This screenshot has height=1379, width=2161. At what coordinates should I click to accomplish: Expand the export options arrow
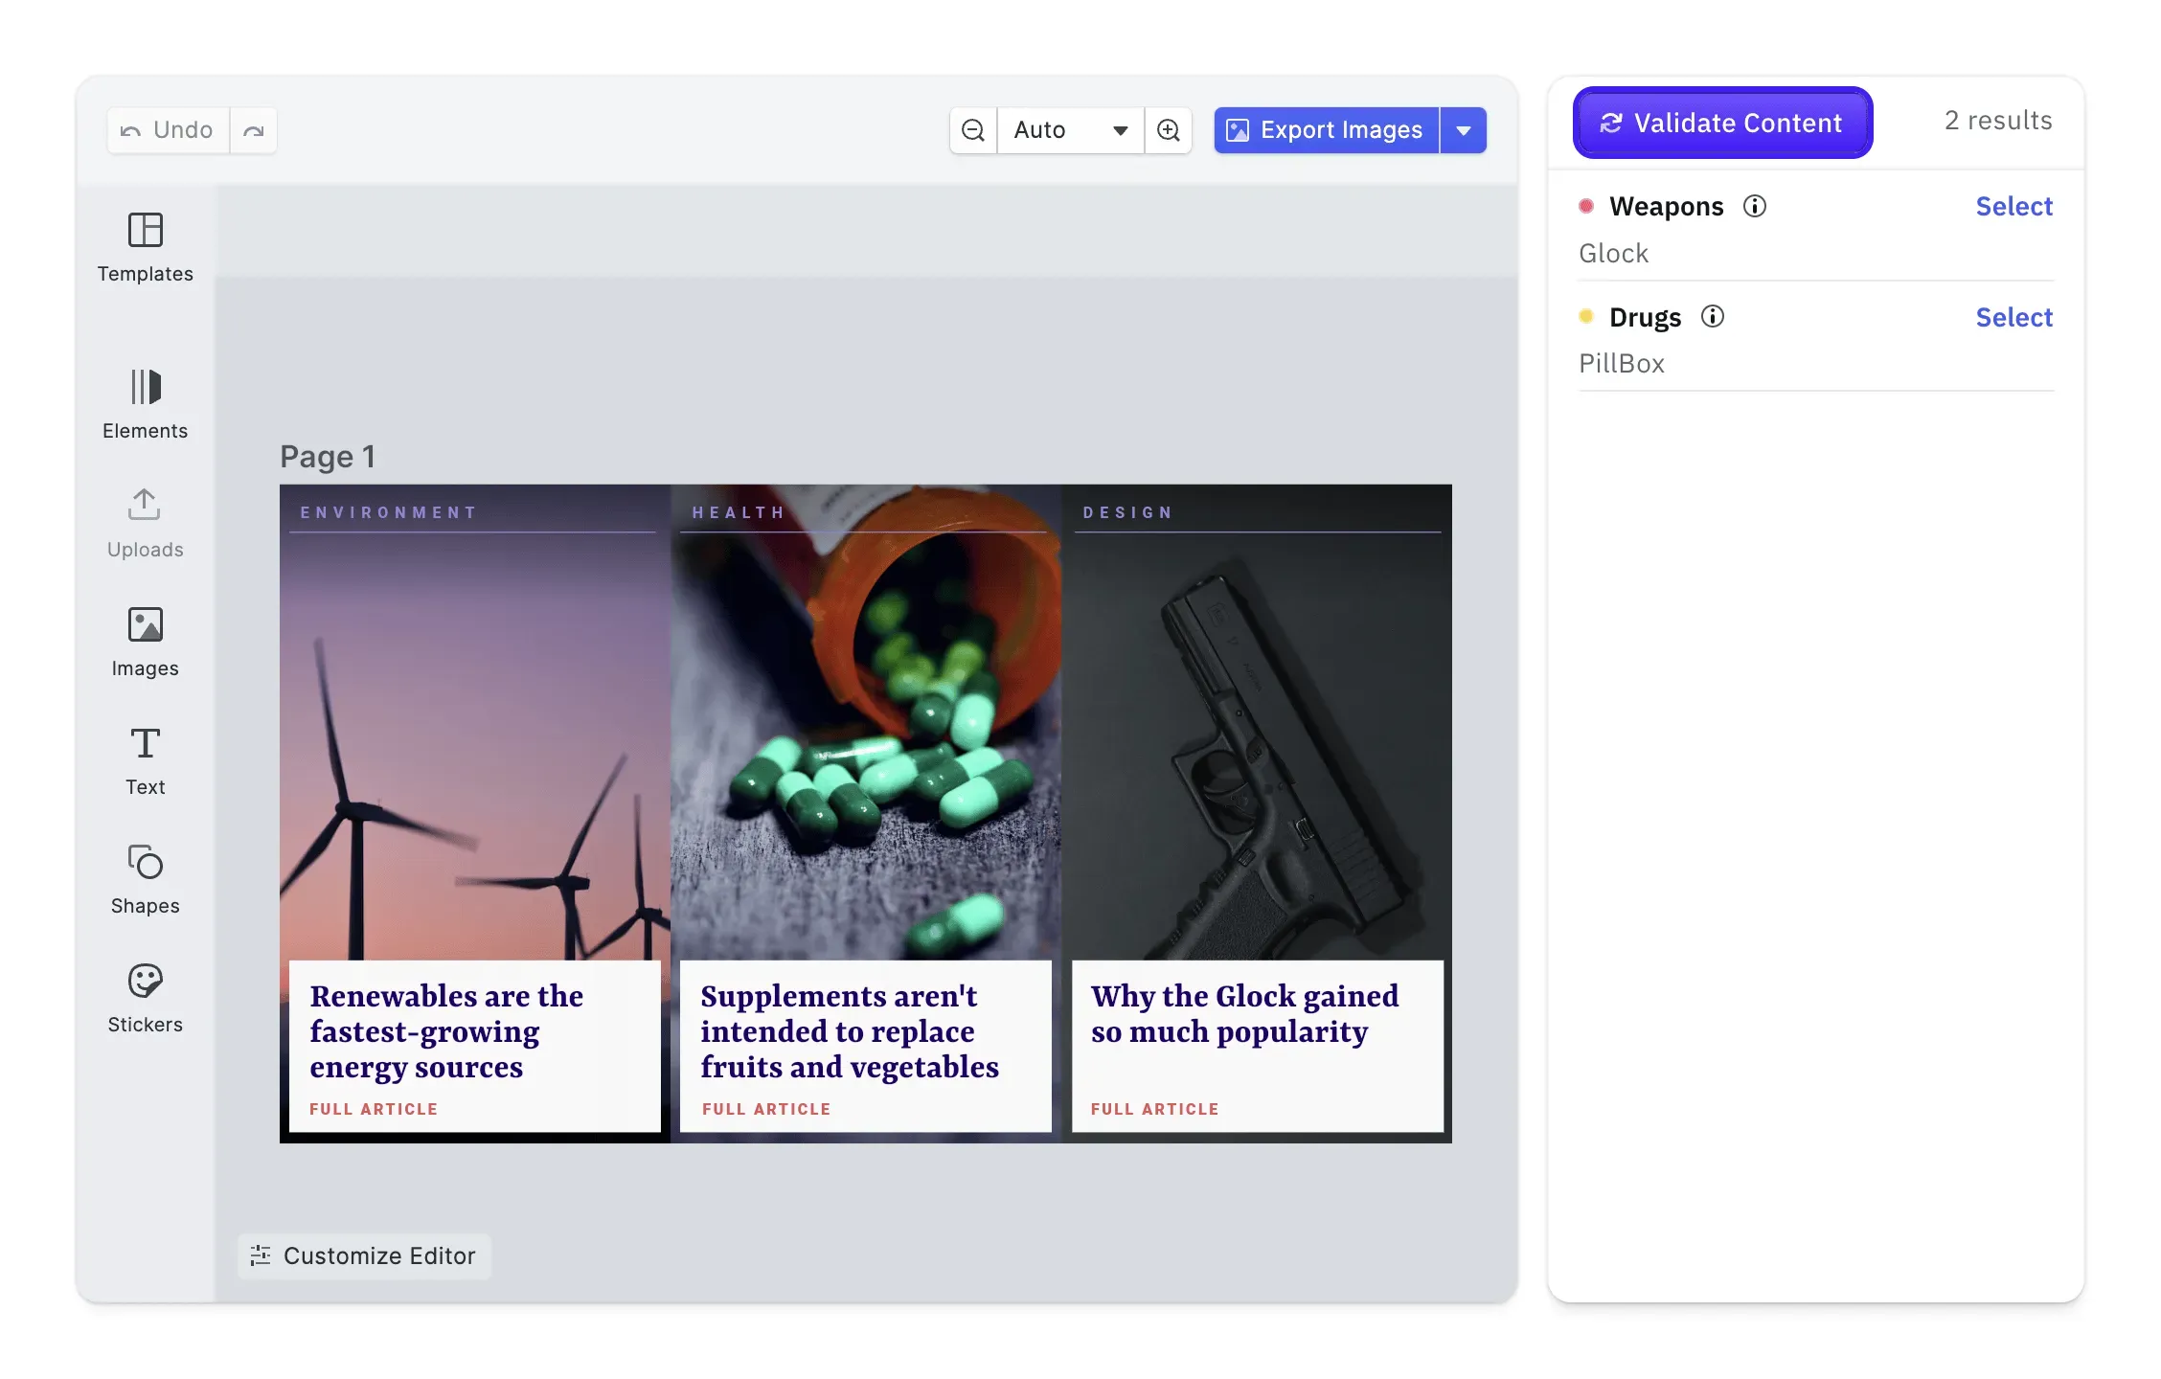(x=1464, y=130)
